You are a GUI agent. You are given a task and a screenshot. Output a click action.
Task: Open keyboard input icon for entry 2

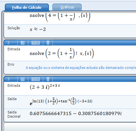(35, 43)
